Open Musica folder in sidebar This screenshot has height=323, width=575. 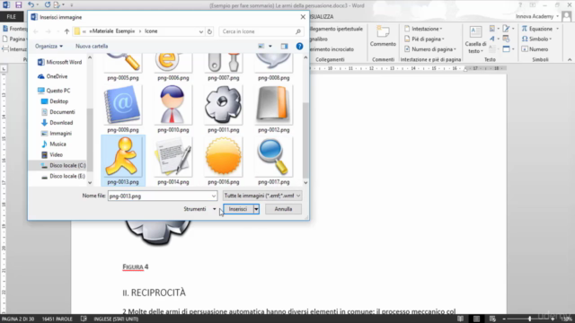pyautogui.click(x=54, y=144)
